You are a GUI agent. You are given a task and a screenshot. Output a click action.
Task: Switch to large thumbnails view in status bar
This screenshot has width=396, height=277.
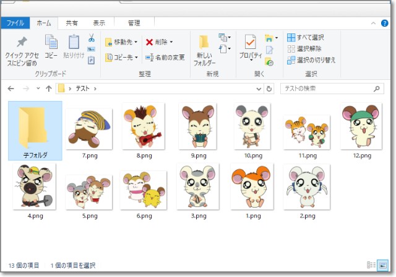[x=381, y=265]
